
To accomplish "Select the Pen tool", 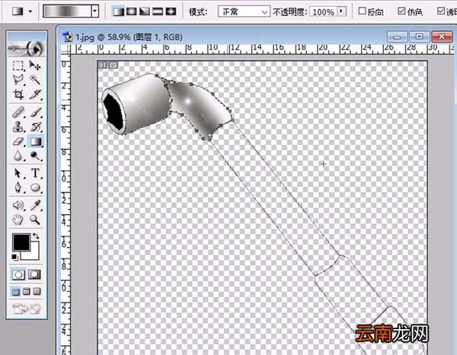I will tap(18, 188).
